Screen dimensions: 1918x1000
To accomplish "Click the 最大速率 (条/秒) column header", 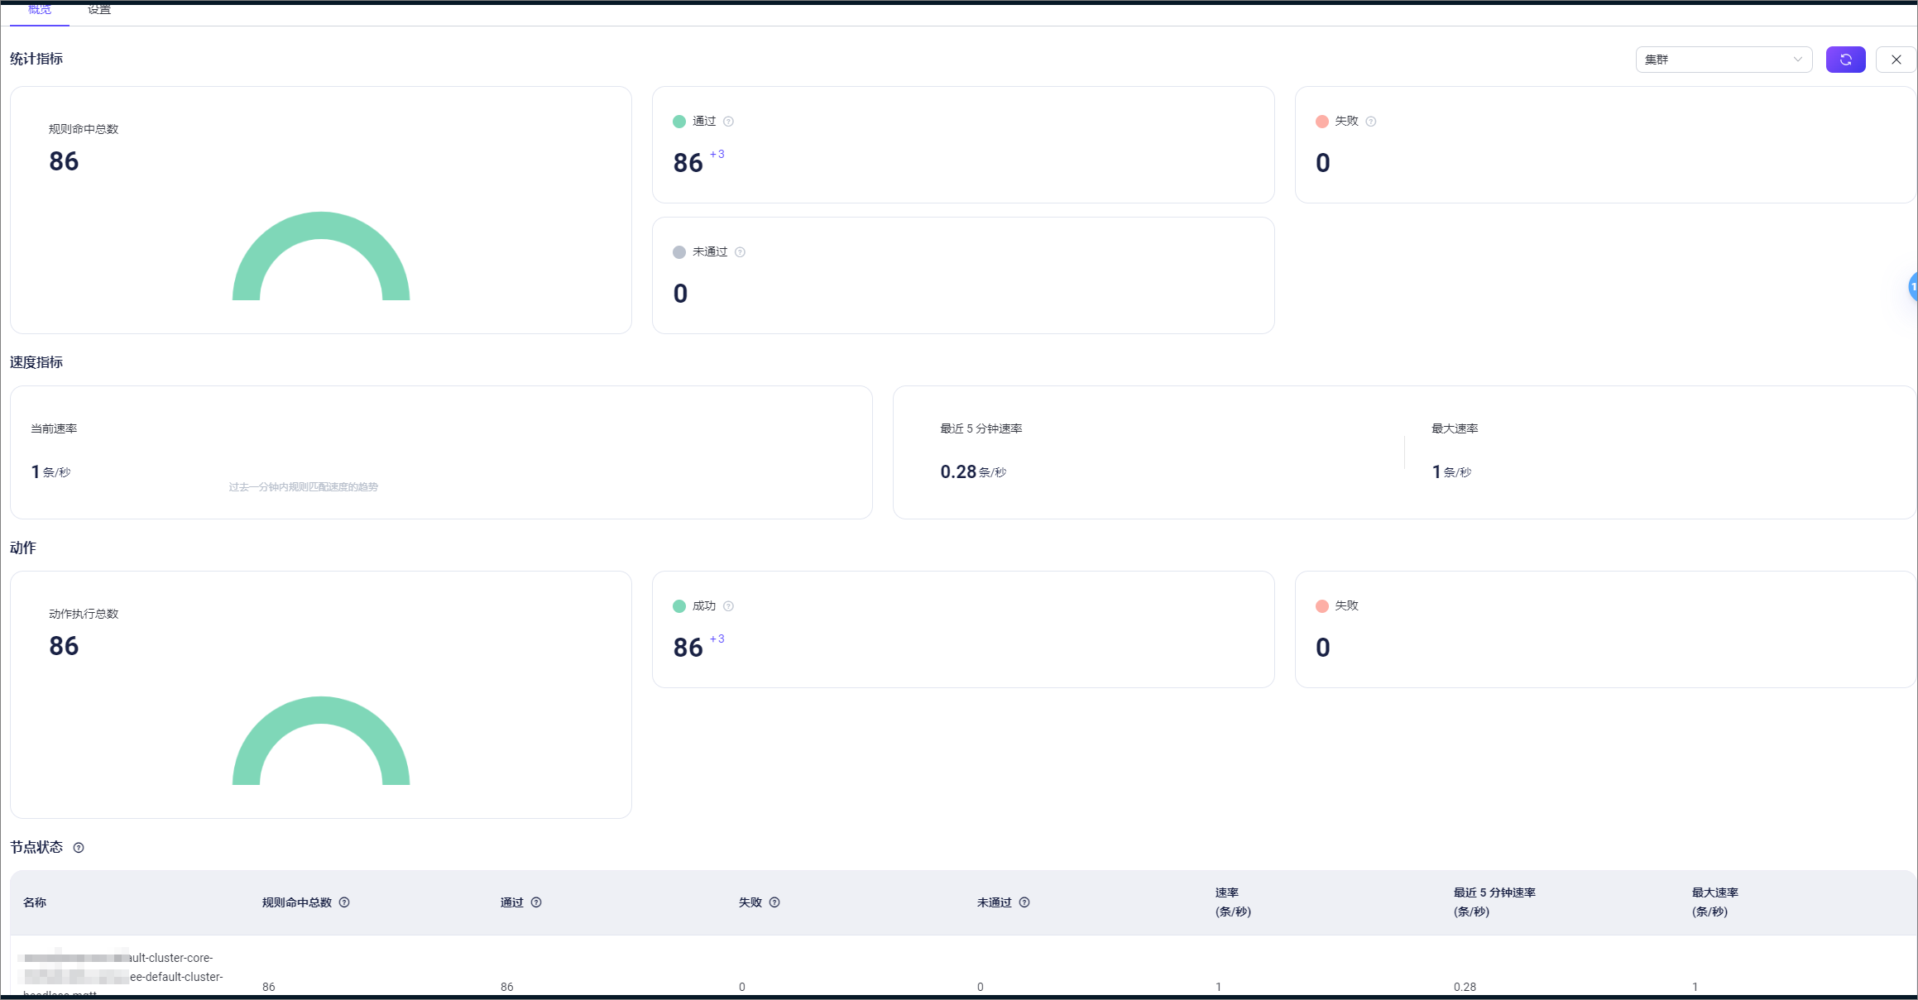I will pos(1715,902).
